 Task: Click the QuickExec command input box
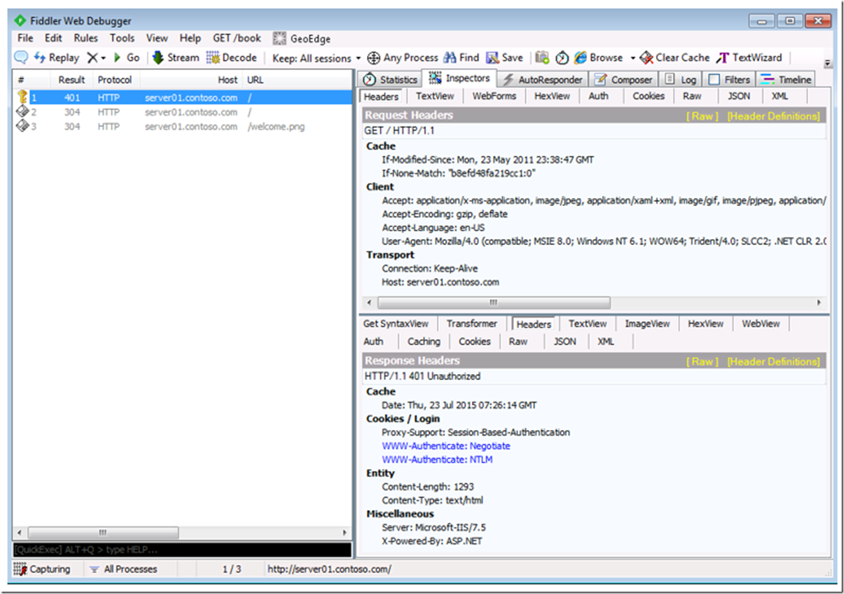[x=182, y=549]
